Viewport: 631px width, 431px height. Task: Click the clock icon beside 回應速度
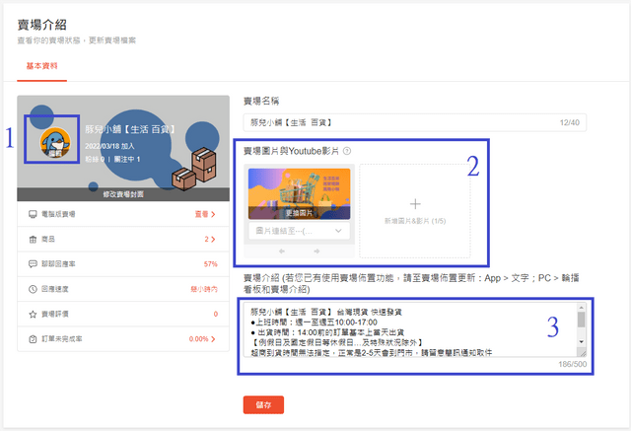point(33,289)
